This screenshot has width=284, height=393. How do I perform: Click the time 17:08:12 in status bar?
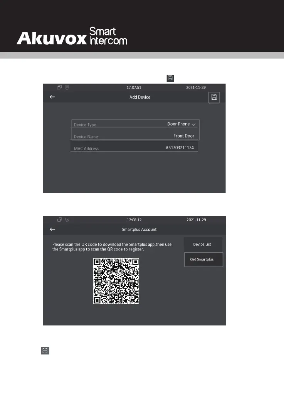[x=134, y=220]
